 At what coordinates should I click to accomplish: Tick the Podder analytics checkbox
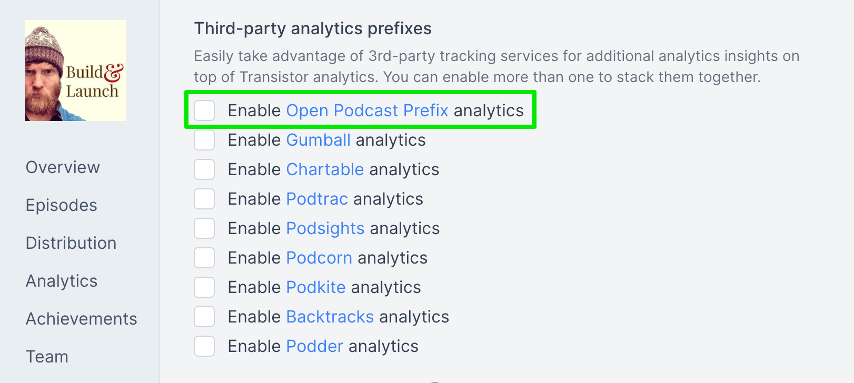[x=204, y=346]
